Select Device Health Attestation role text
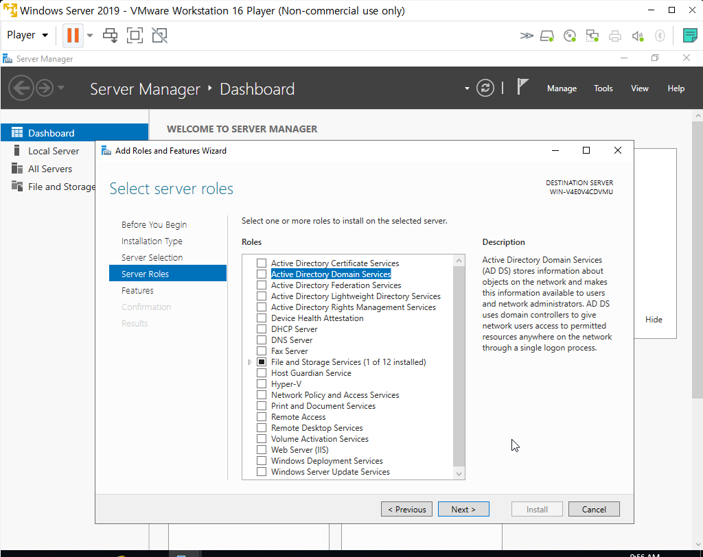 coord(317,318)
